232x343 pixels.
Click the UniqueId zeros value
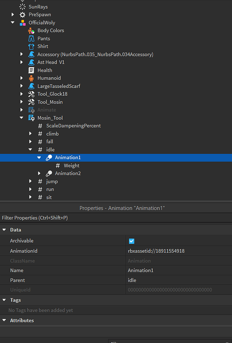tap(170, 290)
